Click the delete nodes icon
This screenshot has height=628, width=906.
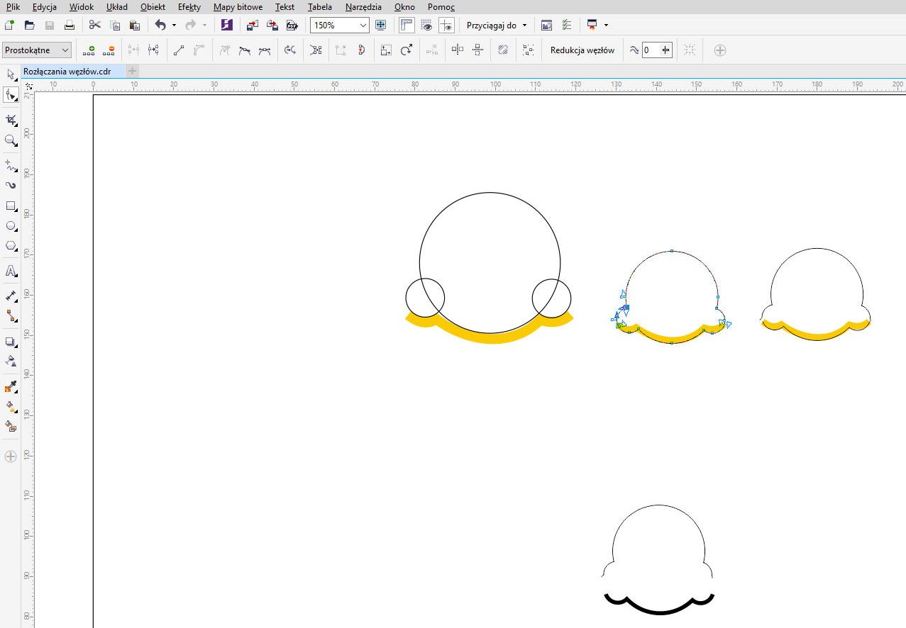coord(109,50)
